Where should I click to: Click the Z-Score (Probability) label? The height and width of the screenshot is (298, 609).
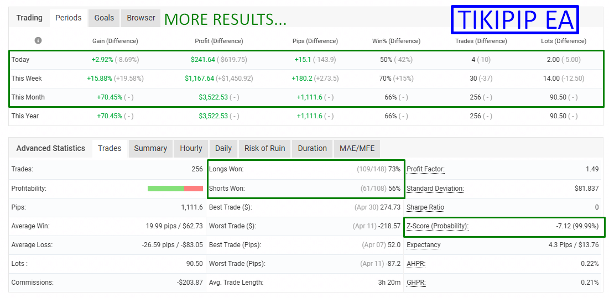click(x=438, y=226)
